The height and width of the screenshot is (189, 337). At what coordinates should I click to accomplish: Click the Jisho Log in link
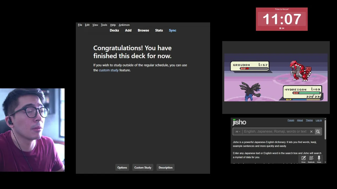tap(319, 120)
